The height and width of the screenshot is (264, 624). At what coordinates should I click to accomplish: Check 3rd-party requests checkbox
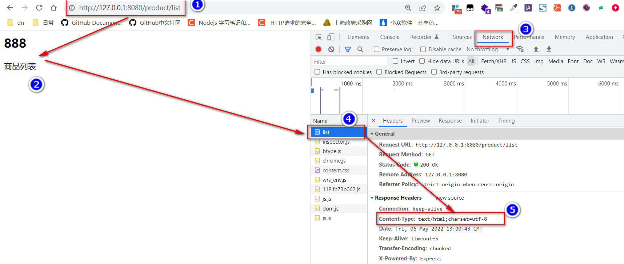[434, 72]
